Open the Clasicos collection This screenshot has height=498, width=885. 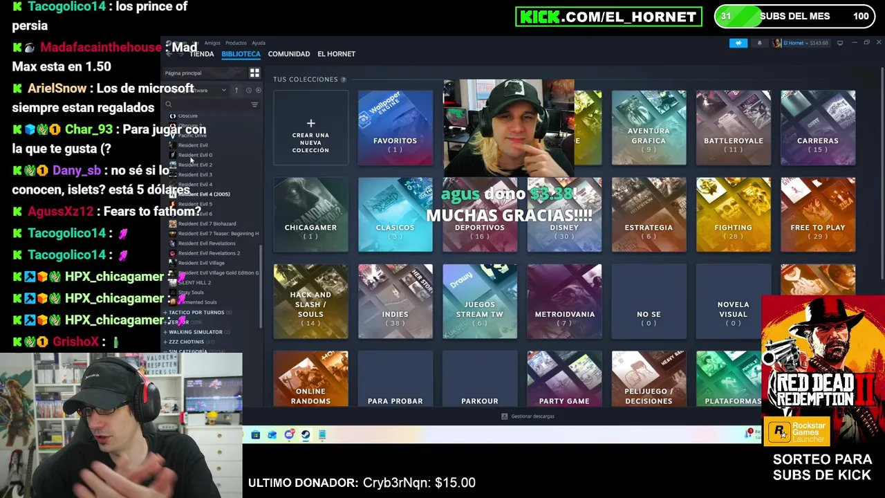coord(395,215)
